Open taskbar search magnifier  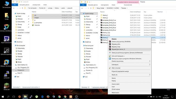point(8,97)
